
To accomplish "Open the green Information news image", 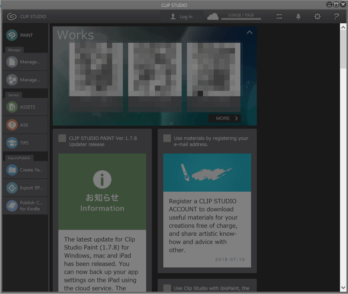I will point(102,192).
